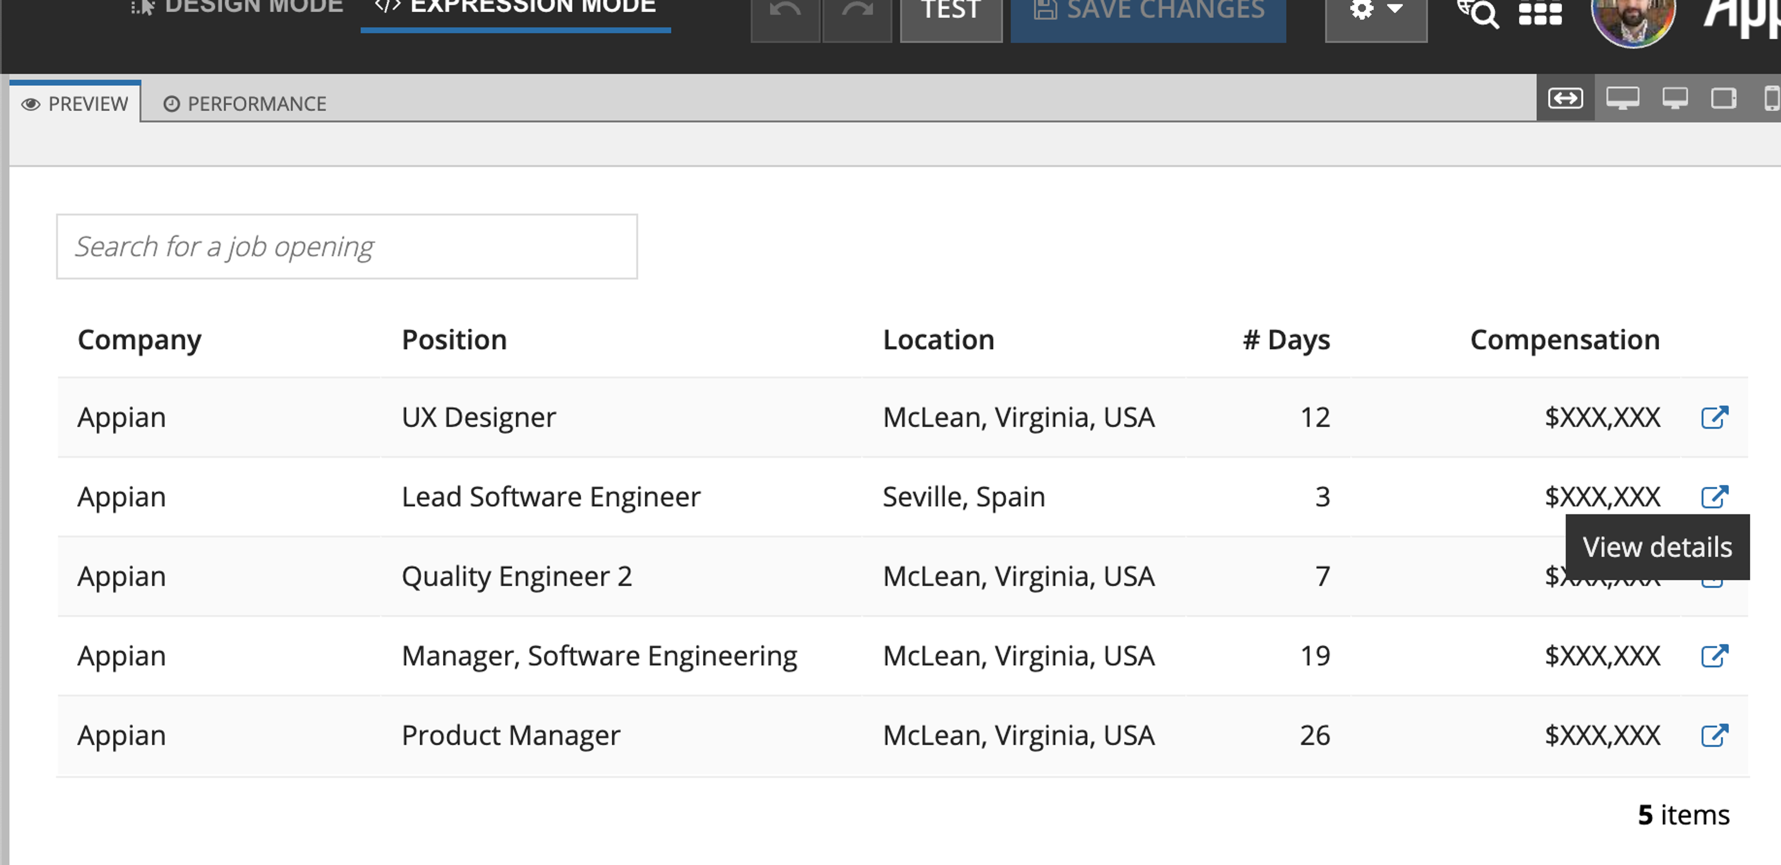
Task: Select the tablet preview icon
Action: tap(1723, 99)
